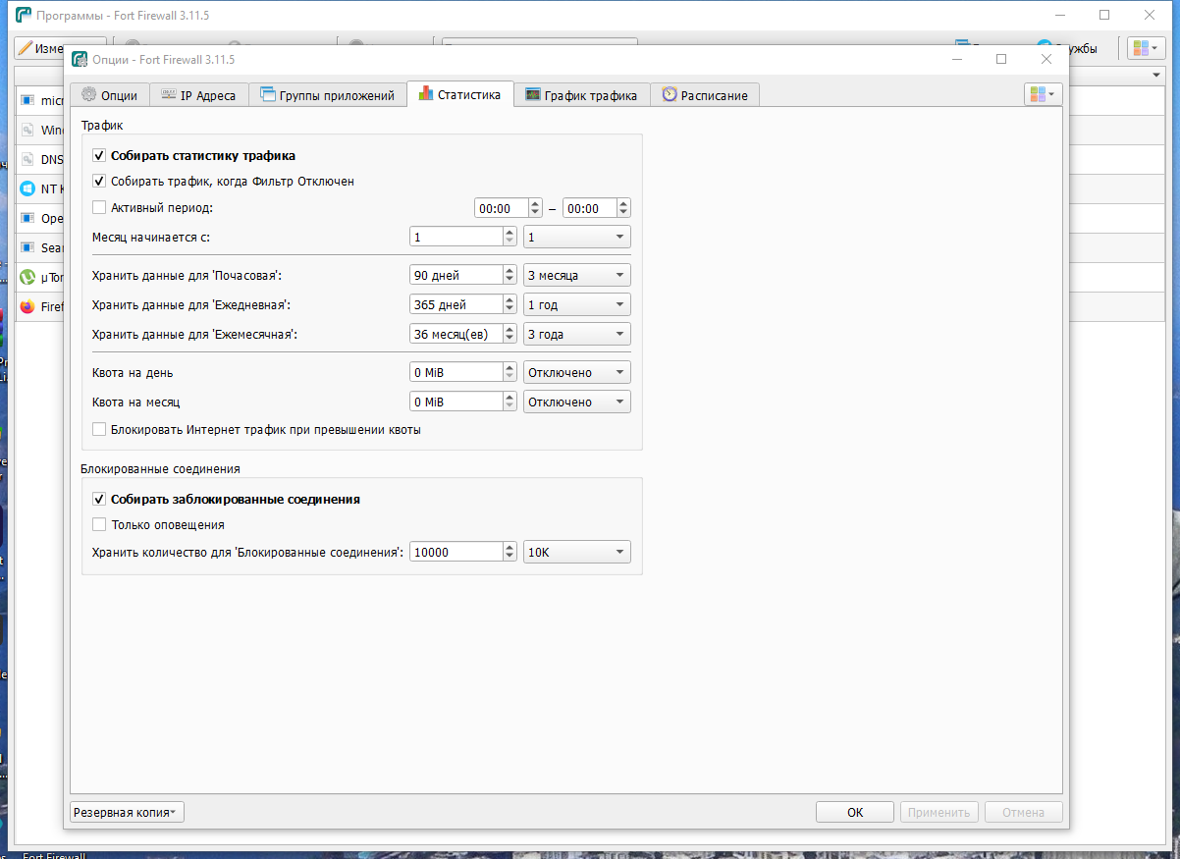Open the 3 месяца retention dropdown

576,275
